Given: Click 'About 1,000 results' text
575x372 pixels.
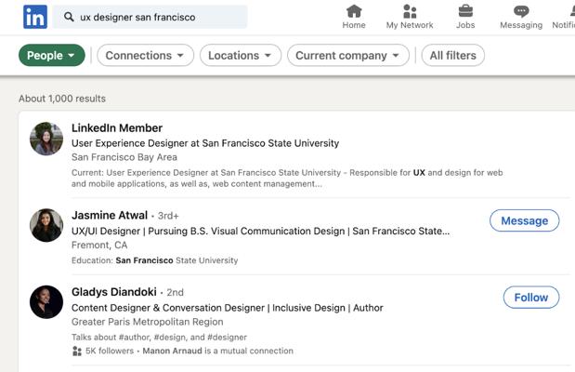Looking at the screenshot, I should coord(62,99).
